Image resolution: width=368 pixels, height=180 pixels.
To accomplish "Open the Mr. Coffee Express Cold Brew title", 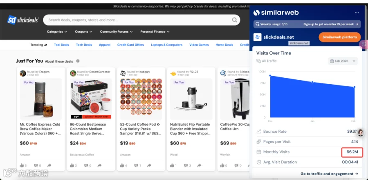I will (40, 129).
